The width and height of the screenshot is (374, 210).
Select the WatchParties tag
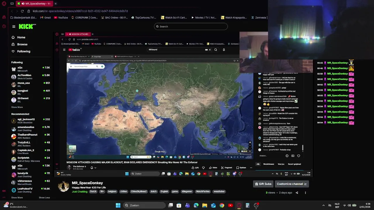[203, 192]
